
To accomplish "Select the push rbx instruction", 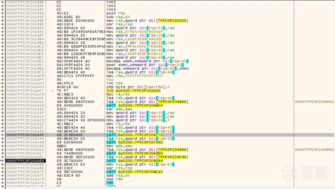I will (116, 13).
